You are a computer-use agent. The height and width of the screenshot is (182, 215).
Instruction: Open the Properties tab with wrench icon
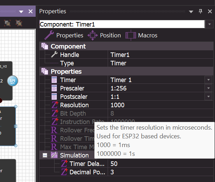click(64, 35)
